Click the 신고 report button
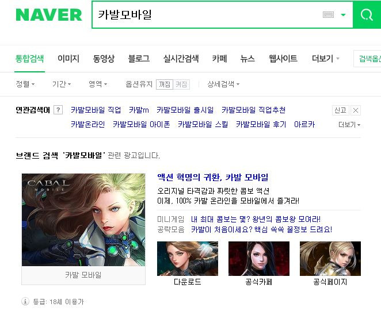Image resolution: width=381 pixels, height=315 pixels. coord(340,110)
